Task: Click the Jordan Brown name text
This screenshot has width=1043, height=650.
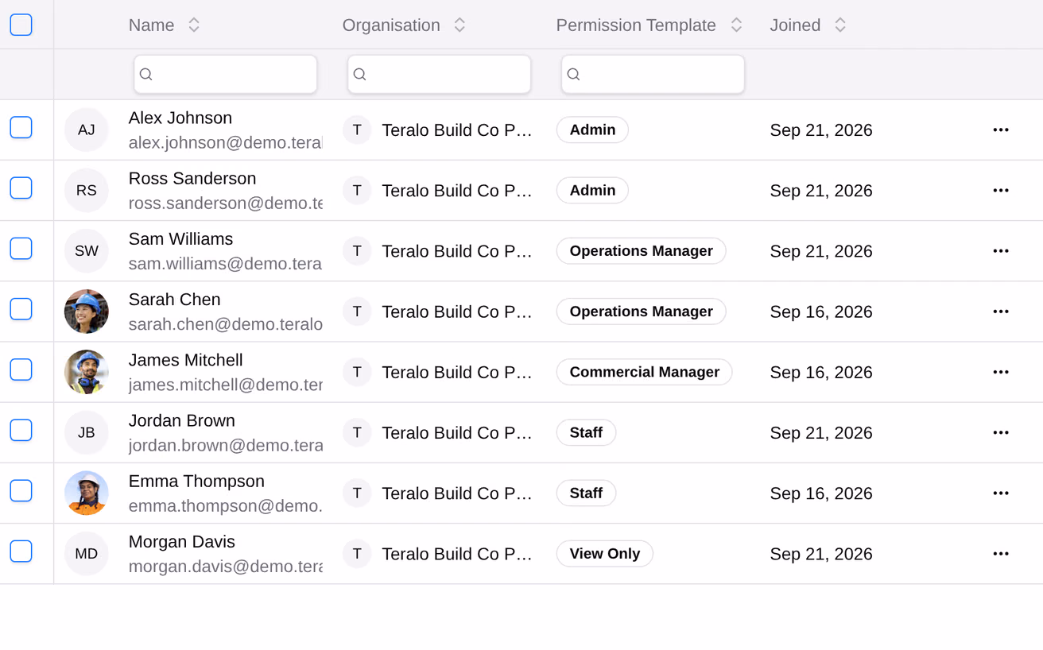Action: point(182,420)
